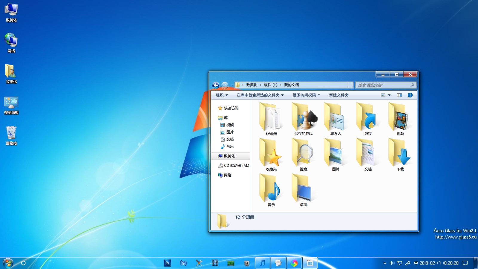This screenshot has height=269, width=478.
Task: Click the back navigation arrow
Action: point(216,85)
